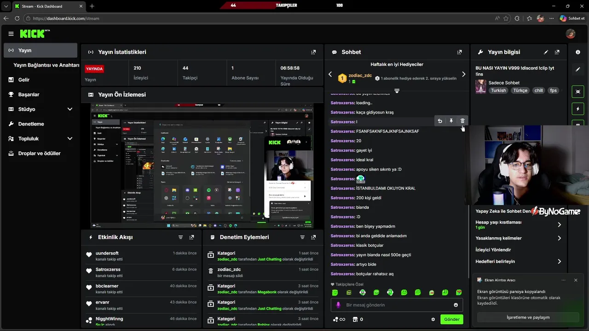This screenshot has width=589, height=331.
Task: Open the Başarılar sidebar item
Action: tap(40, 94)
